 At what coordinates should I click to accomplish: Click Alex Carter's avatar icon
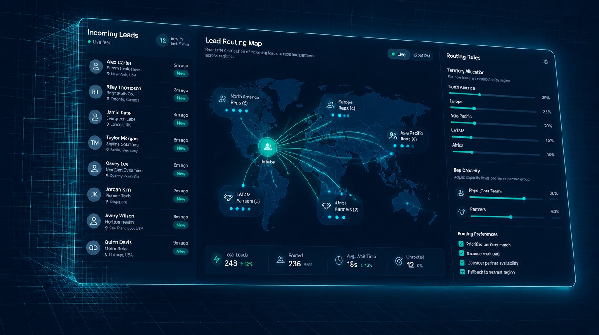pyautogui.click(x=95, y=67)
